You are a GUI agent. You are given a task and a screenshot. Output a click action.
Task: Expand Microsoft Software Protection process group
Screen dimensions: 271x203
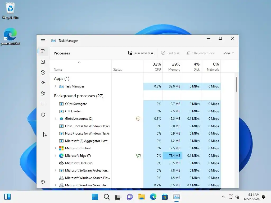[x=55, y=170]
